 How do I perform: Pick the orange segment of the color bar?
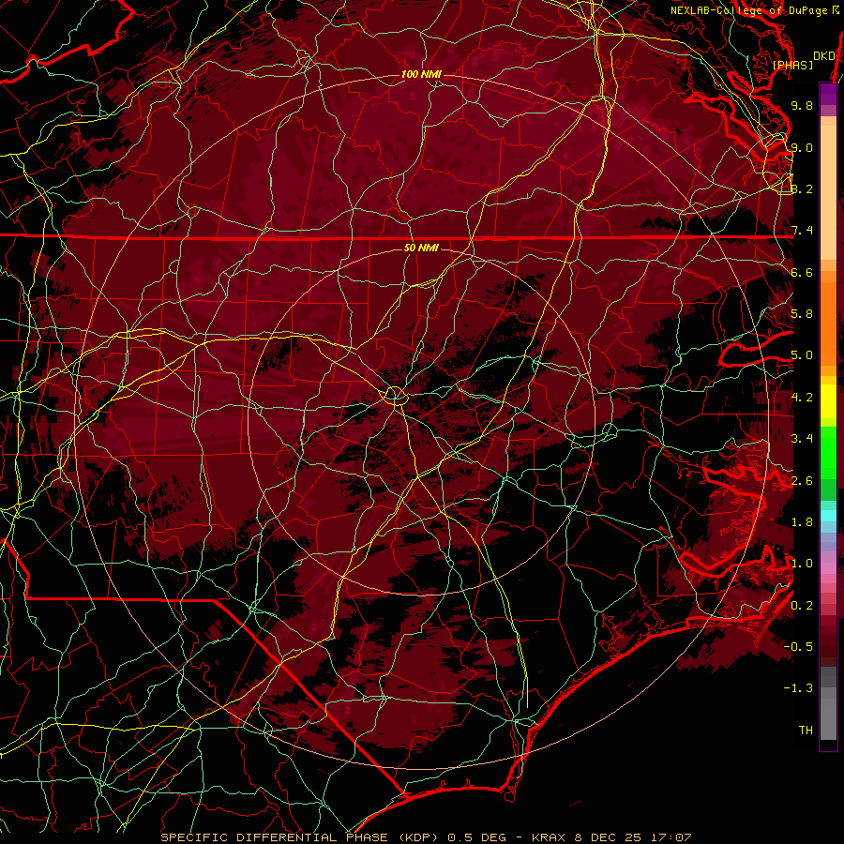[x=828, y=323]
